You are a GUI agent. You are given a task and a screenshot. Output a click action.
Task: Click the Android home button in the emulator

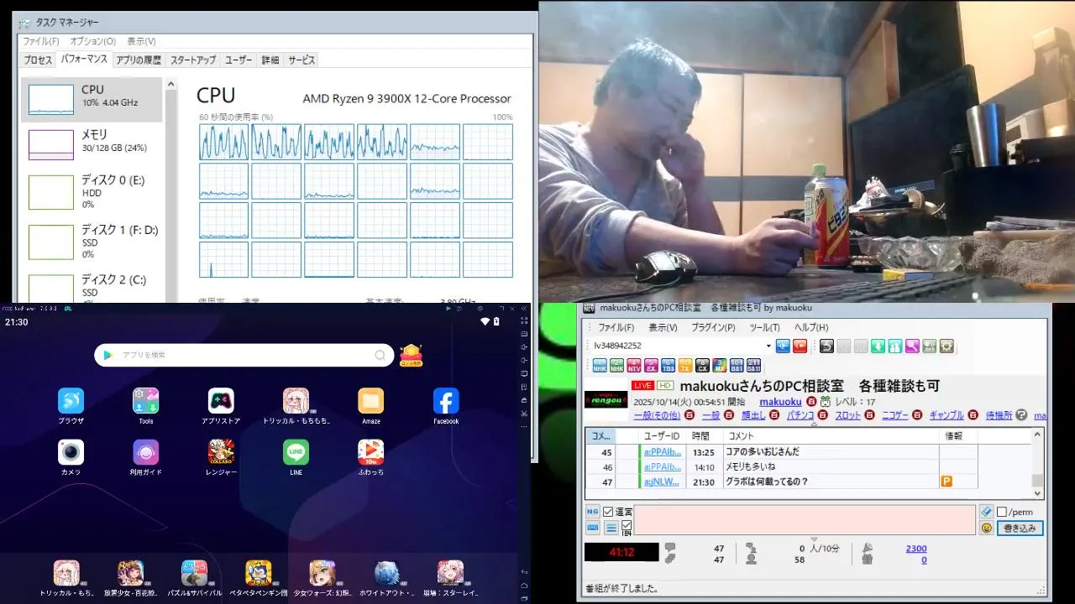pos(525,585)
